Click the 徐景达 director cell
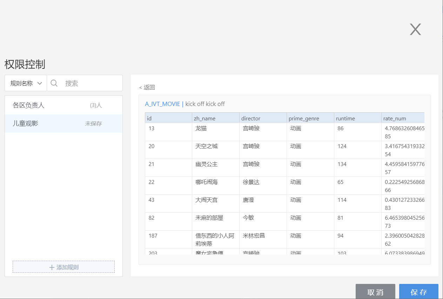This screenshot has width=443, height=299. (263, 186)
